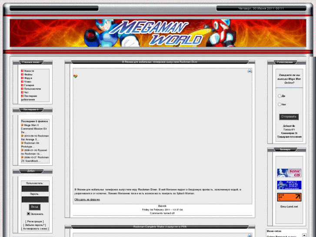Click the red plus icon beside Новости

[22, 71]
